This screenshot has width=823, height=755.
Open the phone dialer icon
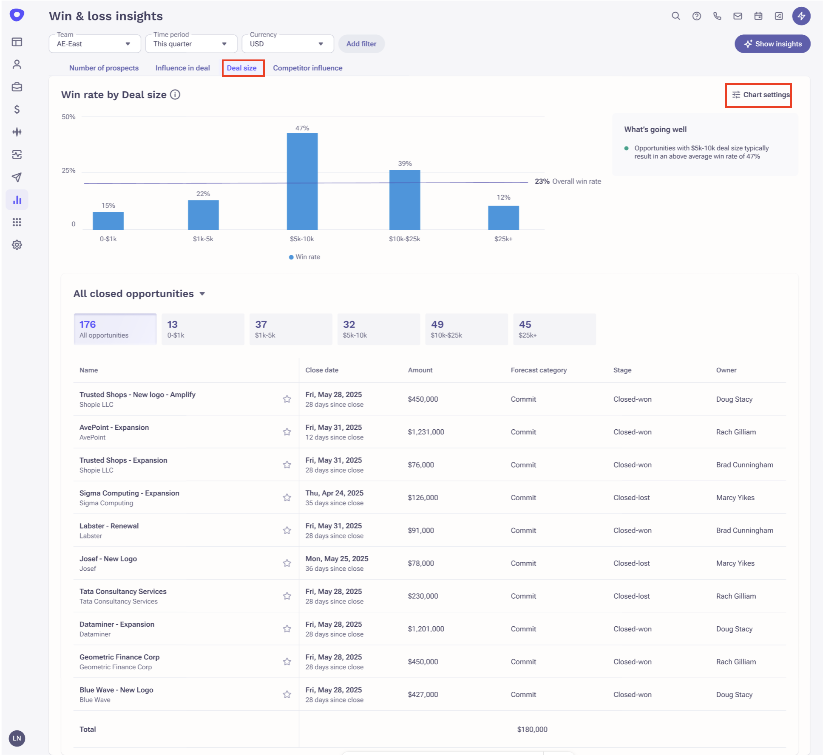[x=717, y=16]
